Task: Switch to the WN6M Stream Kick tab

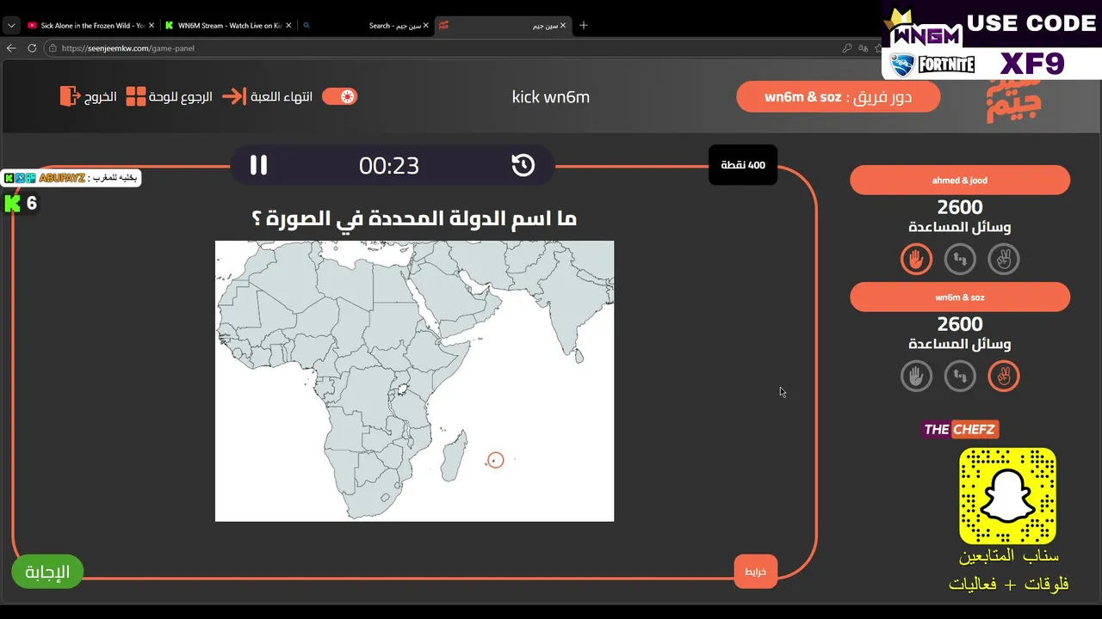Action: pyautogui.click(x=228, y=26)
